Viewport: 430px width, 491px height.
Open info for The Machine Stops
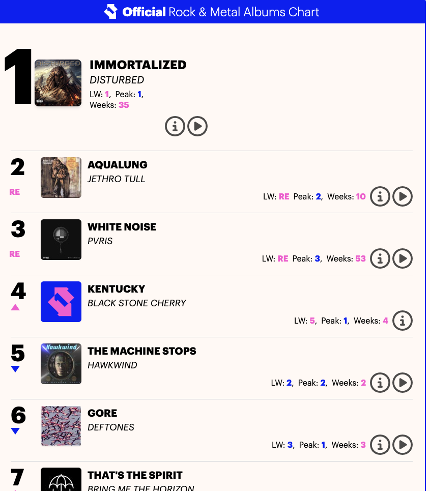point(380,383)
